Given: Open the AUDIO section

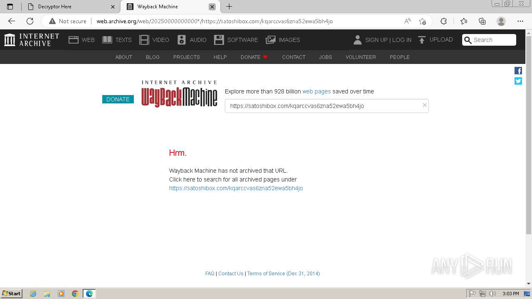Looking at the screenshot, I should point(192,40).
